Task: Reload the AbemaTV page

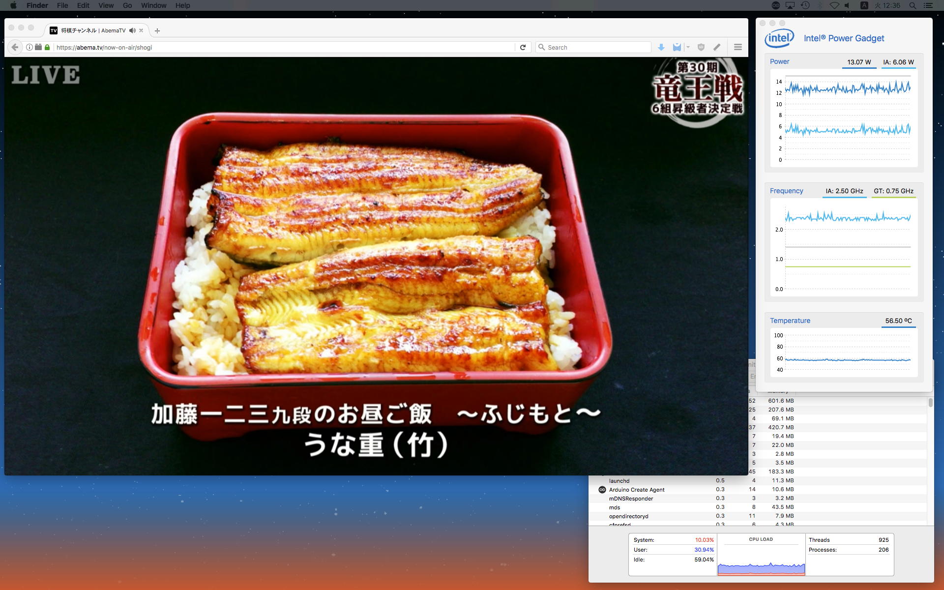Action: pyautogui.click(x=523, y=47)
